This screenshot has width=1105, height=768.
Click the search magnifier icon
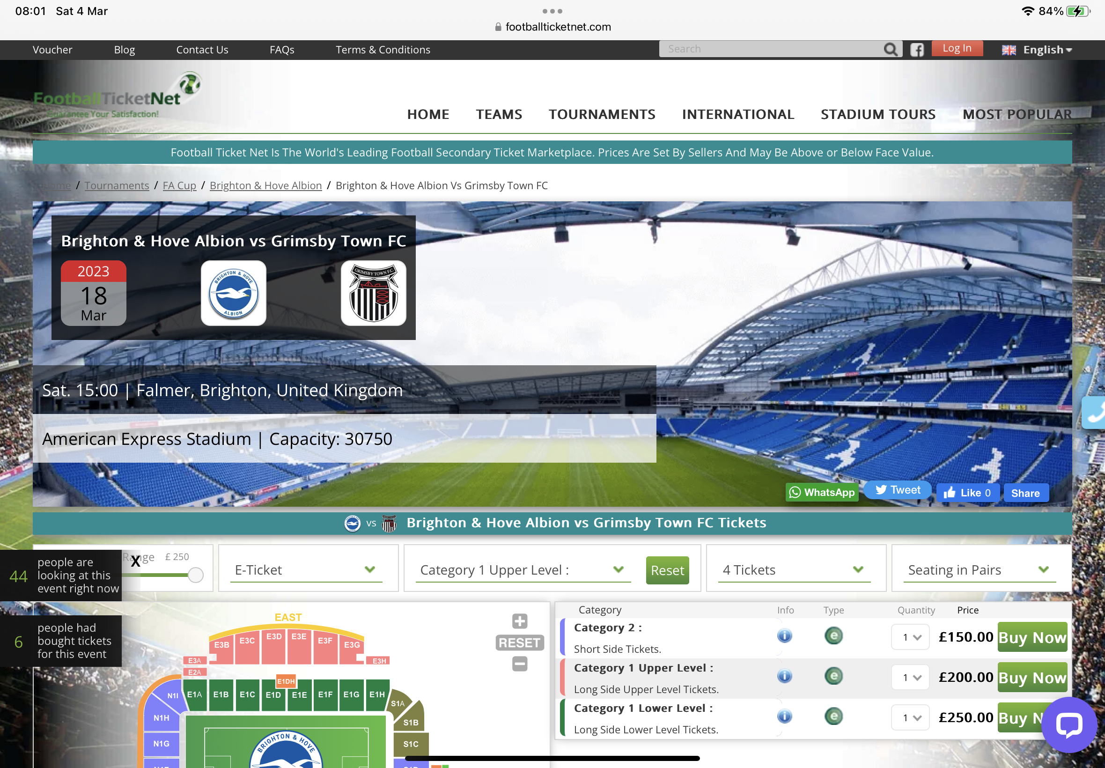(891, 49)
